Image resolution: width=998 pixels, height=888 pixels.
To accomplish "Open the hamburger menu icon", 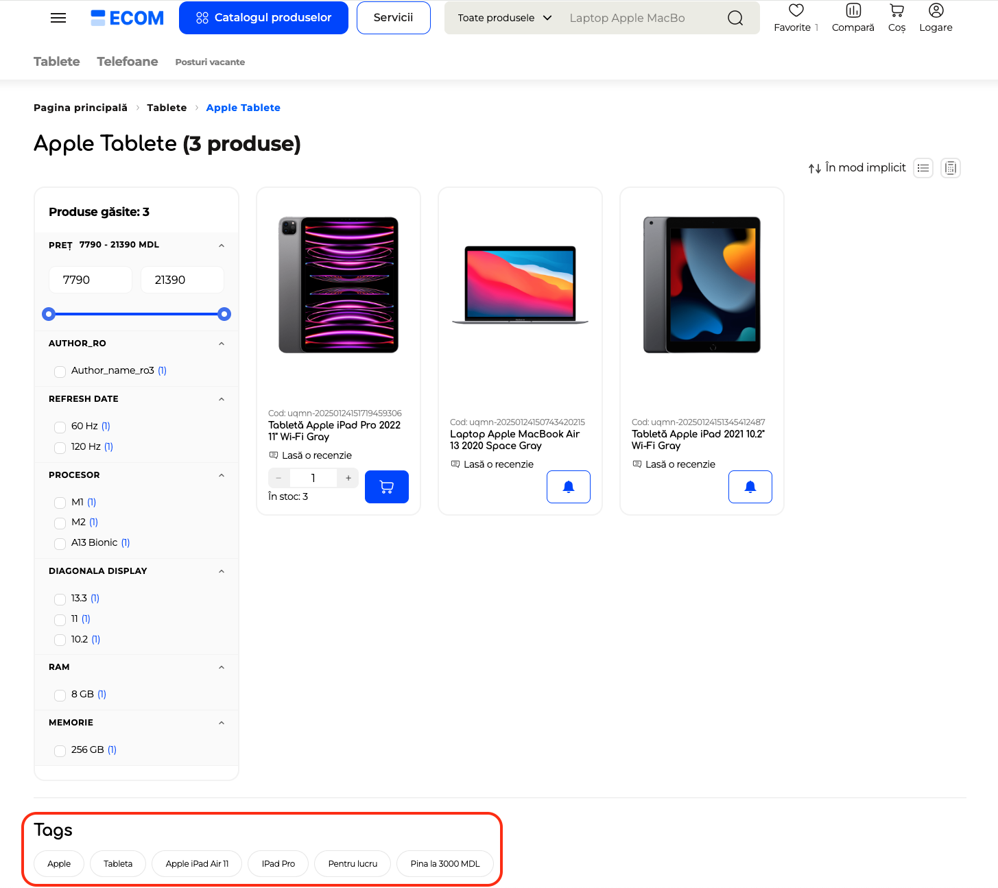I will (x=58, y=18).
